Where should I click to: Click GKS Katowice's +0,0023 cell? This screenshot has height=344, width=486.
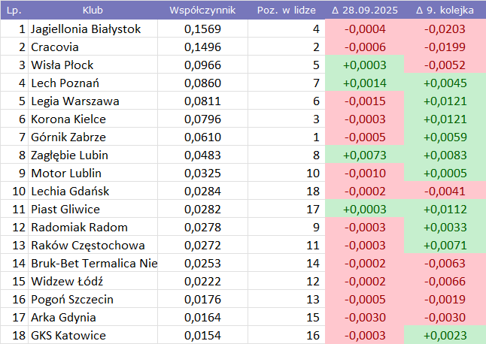click(445, 336)
